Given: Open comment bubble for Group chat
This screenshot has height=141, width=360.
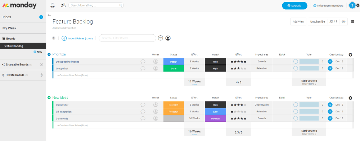Looking at the screenshot, I should pos(143,68).
